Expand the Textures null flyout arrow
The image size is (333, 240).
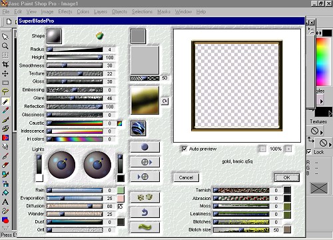tap(322, 133)
